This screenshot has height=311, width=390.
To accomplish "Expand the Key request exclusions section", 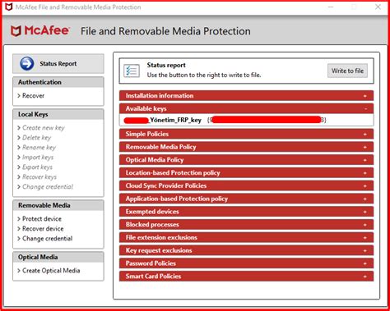I will (x=246, y=250).
